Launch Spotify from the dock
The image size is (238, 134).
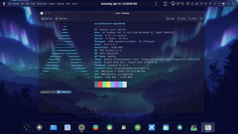pos(138,127)
